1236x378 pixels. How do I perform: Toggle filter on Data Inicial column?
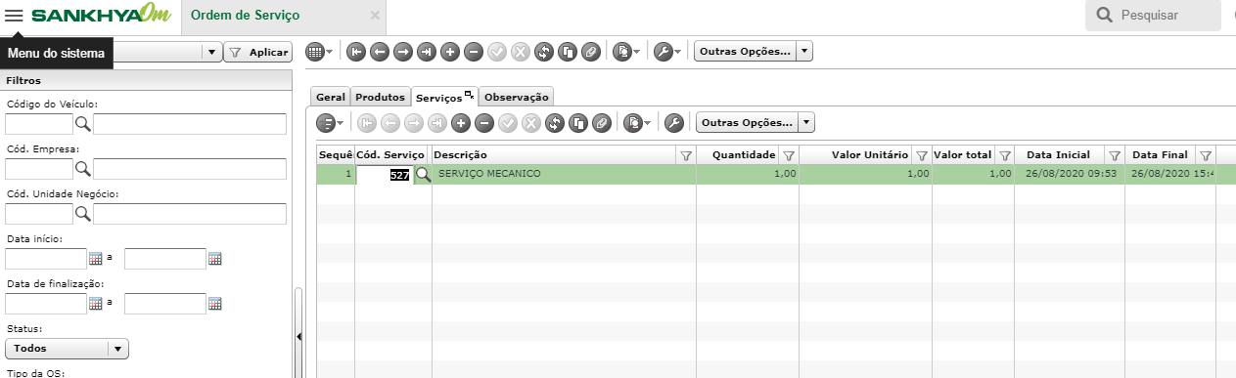point(1114,155)
